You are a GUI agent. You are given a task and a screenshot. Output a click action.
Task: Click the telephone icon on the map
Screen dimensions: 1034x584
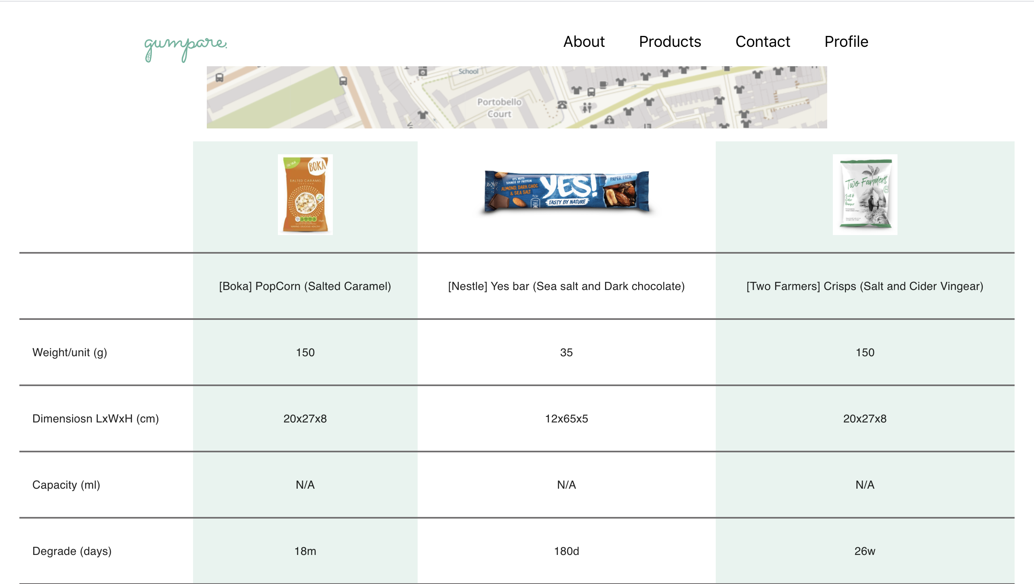[x=562, y=105]
